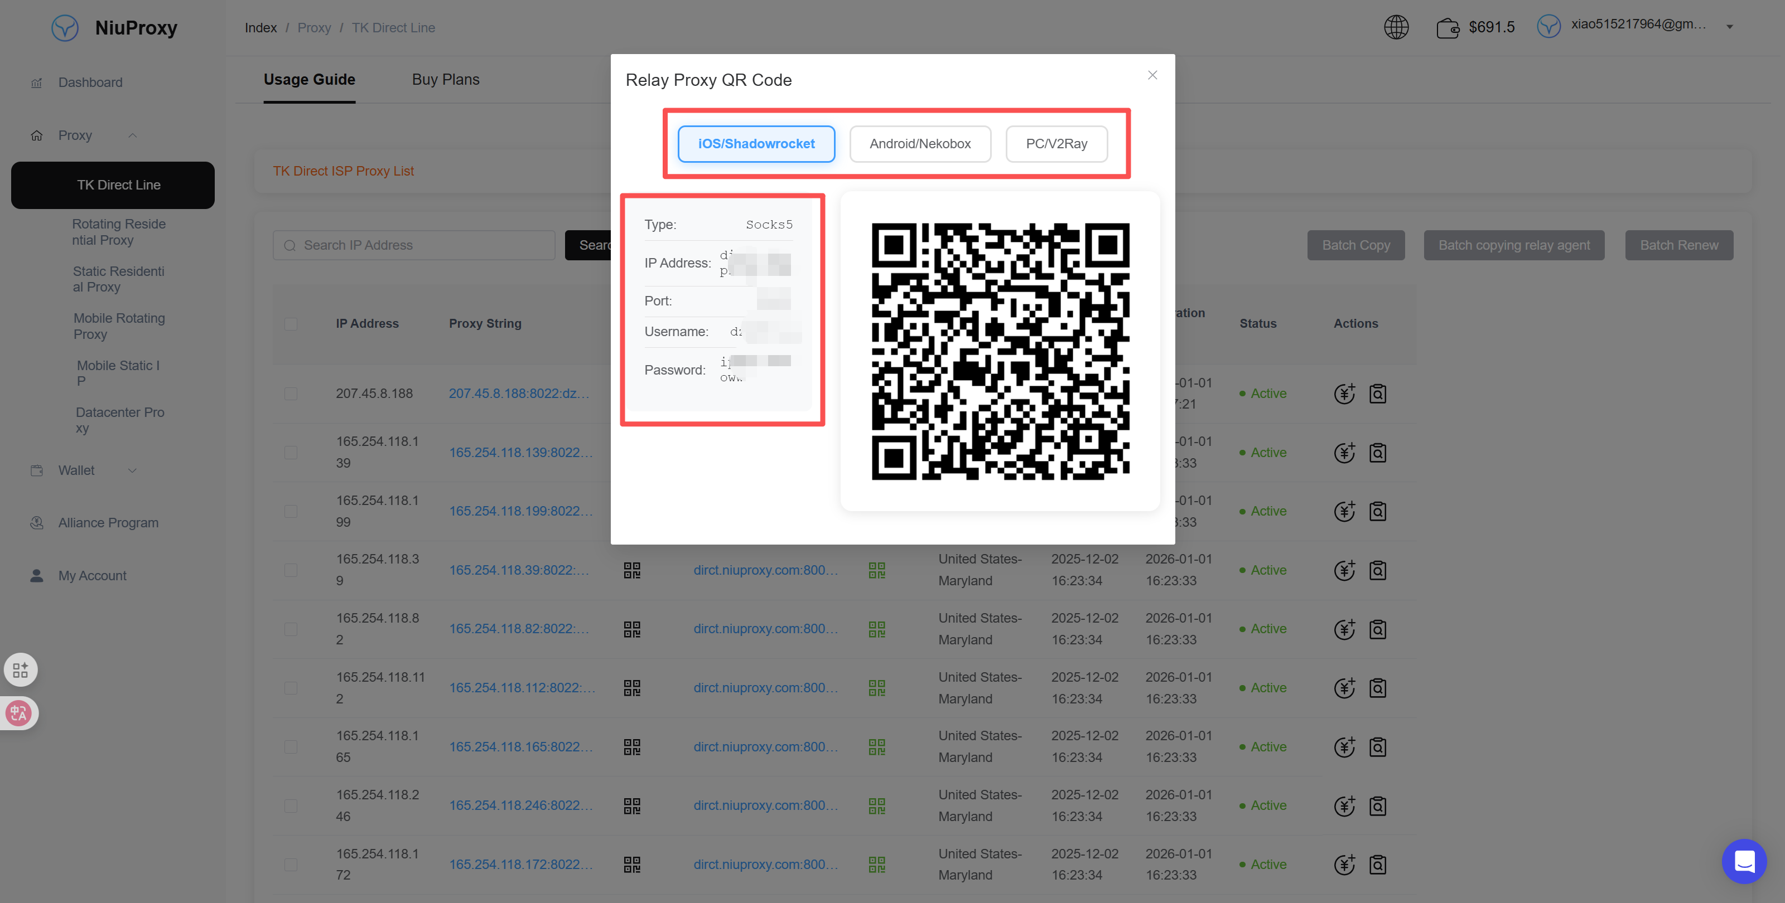
Task: Open relay QR code icon for 165.254.118.246
Action: tap(876, 805)
